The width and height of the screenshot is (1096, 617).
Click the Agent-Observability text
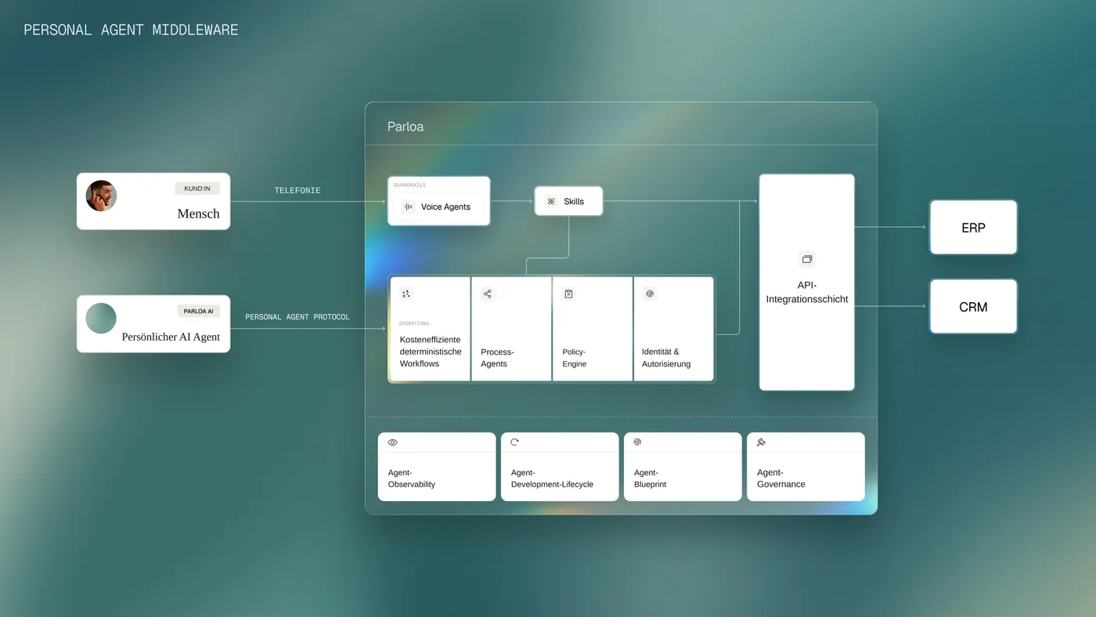[x=412, y=478]
